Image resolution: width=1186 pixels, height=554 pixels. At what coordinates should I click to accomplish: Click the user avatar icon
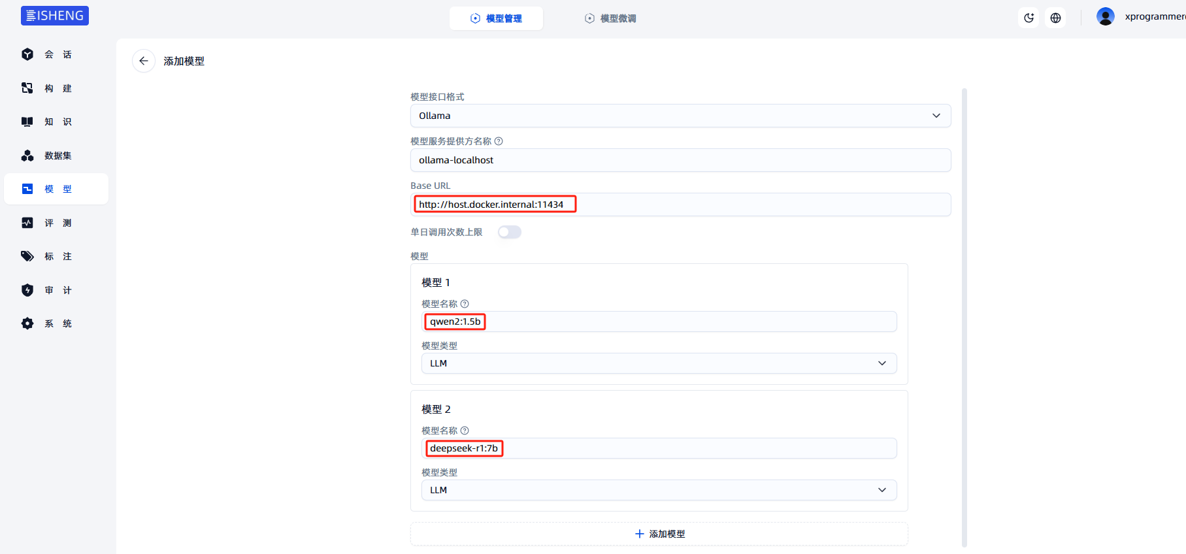1105,16
